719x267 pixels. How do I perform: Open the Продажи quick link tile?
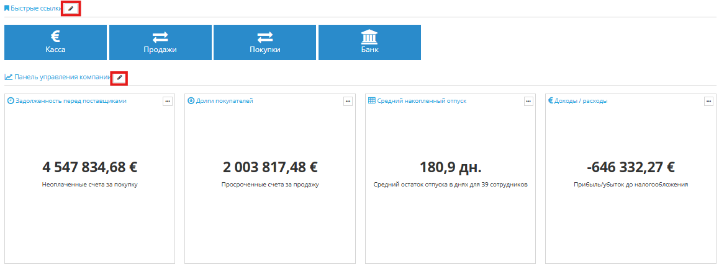coord(160,42)
